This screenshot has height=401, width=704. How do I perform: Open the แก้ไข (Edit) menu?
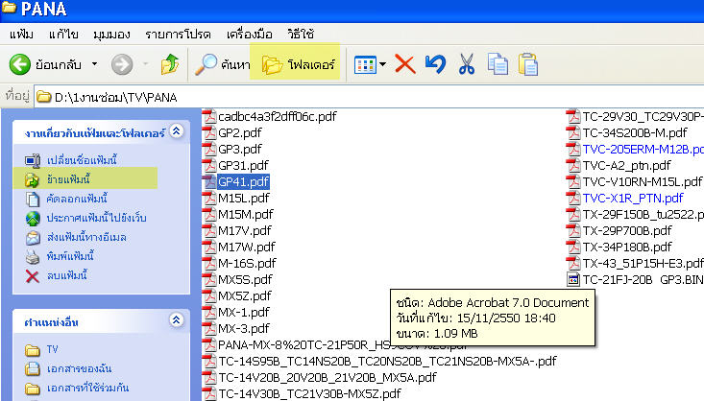click(x=63, y=35)
